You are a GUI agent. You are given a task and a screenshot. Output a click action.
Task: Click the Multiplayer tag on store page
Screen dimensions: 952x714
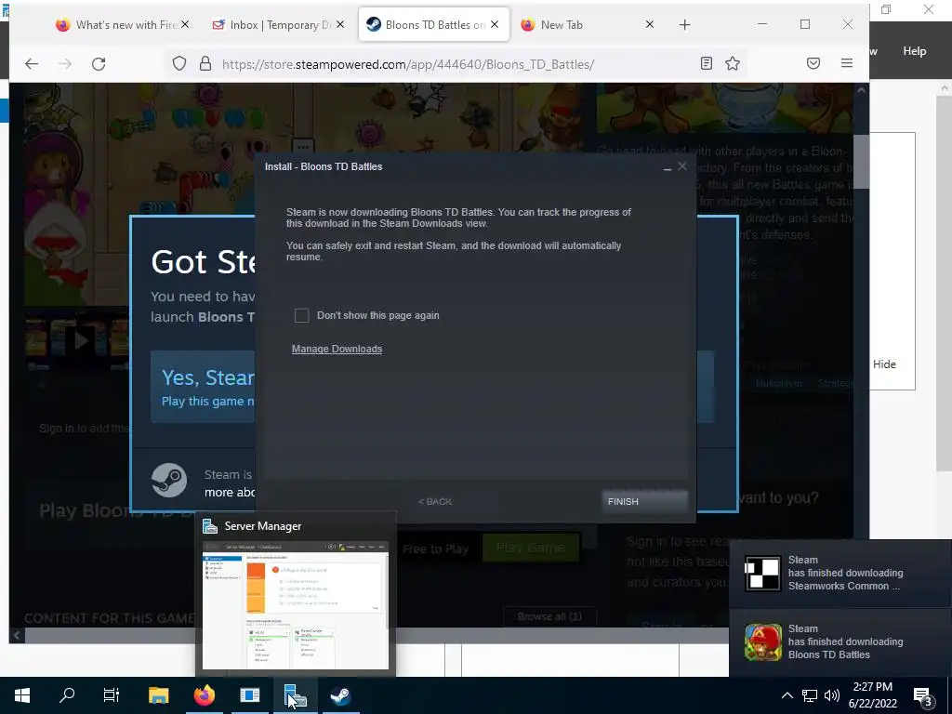click(x=779, y=384)
